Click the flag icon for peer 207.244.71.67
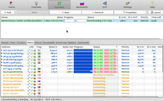The width and height of the screenshot is (164, 101). click(x=39, y=50)
